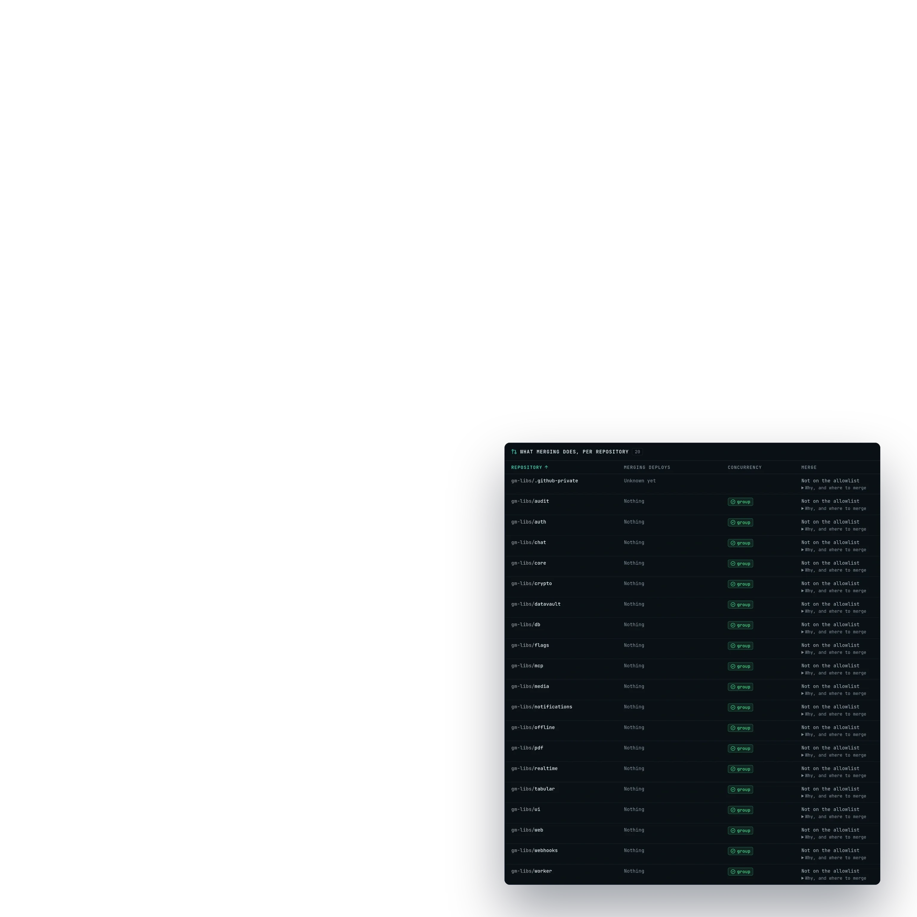Select the gm-libs/web repository name
Image resolution: width=917 pixels, height=917 pixels.
pos(527,830)
